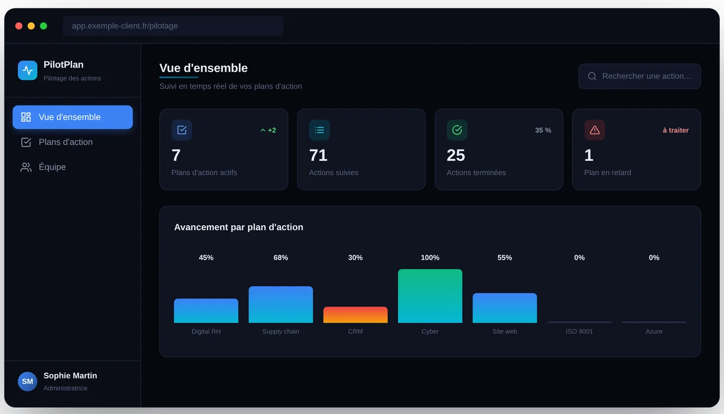The width and height of the screenshot is (724, 414).
Task: Select the Vue d'ensemble menu item
Action: pos(72,117)
